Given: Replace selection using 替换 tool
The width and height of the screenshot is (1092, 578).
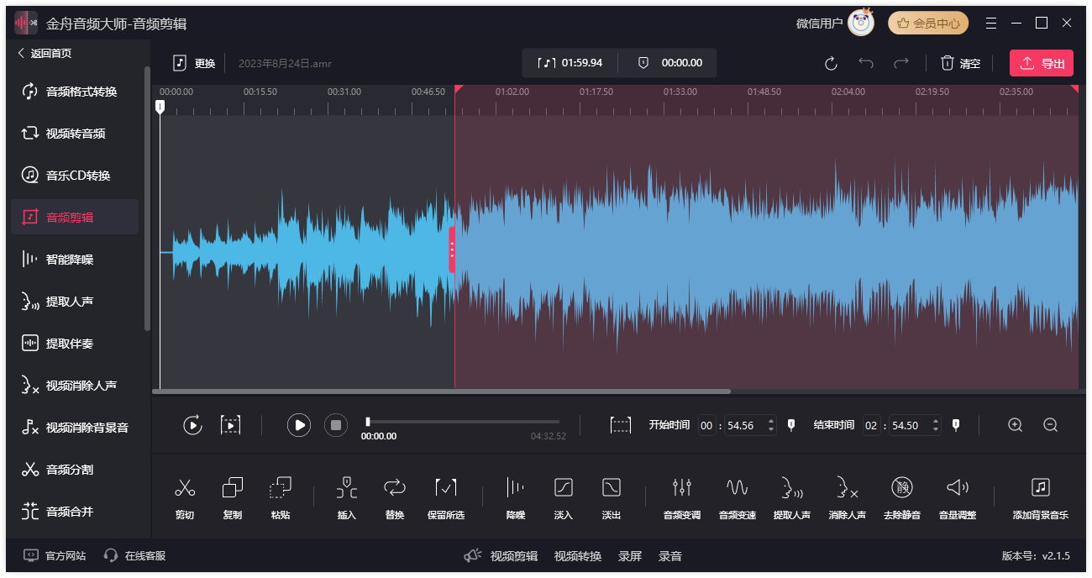Looking at the screenshot, I should [x=395, y=498].
